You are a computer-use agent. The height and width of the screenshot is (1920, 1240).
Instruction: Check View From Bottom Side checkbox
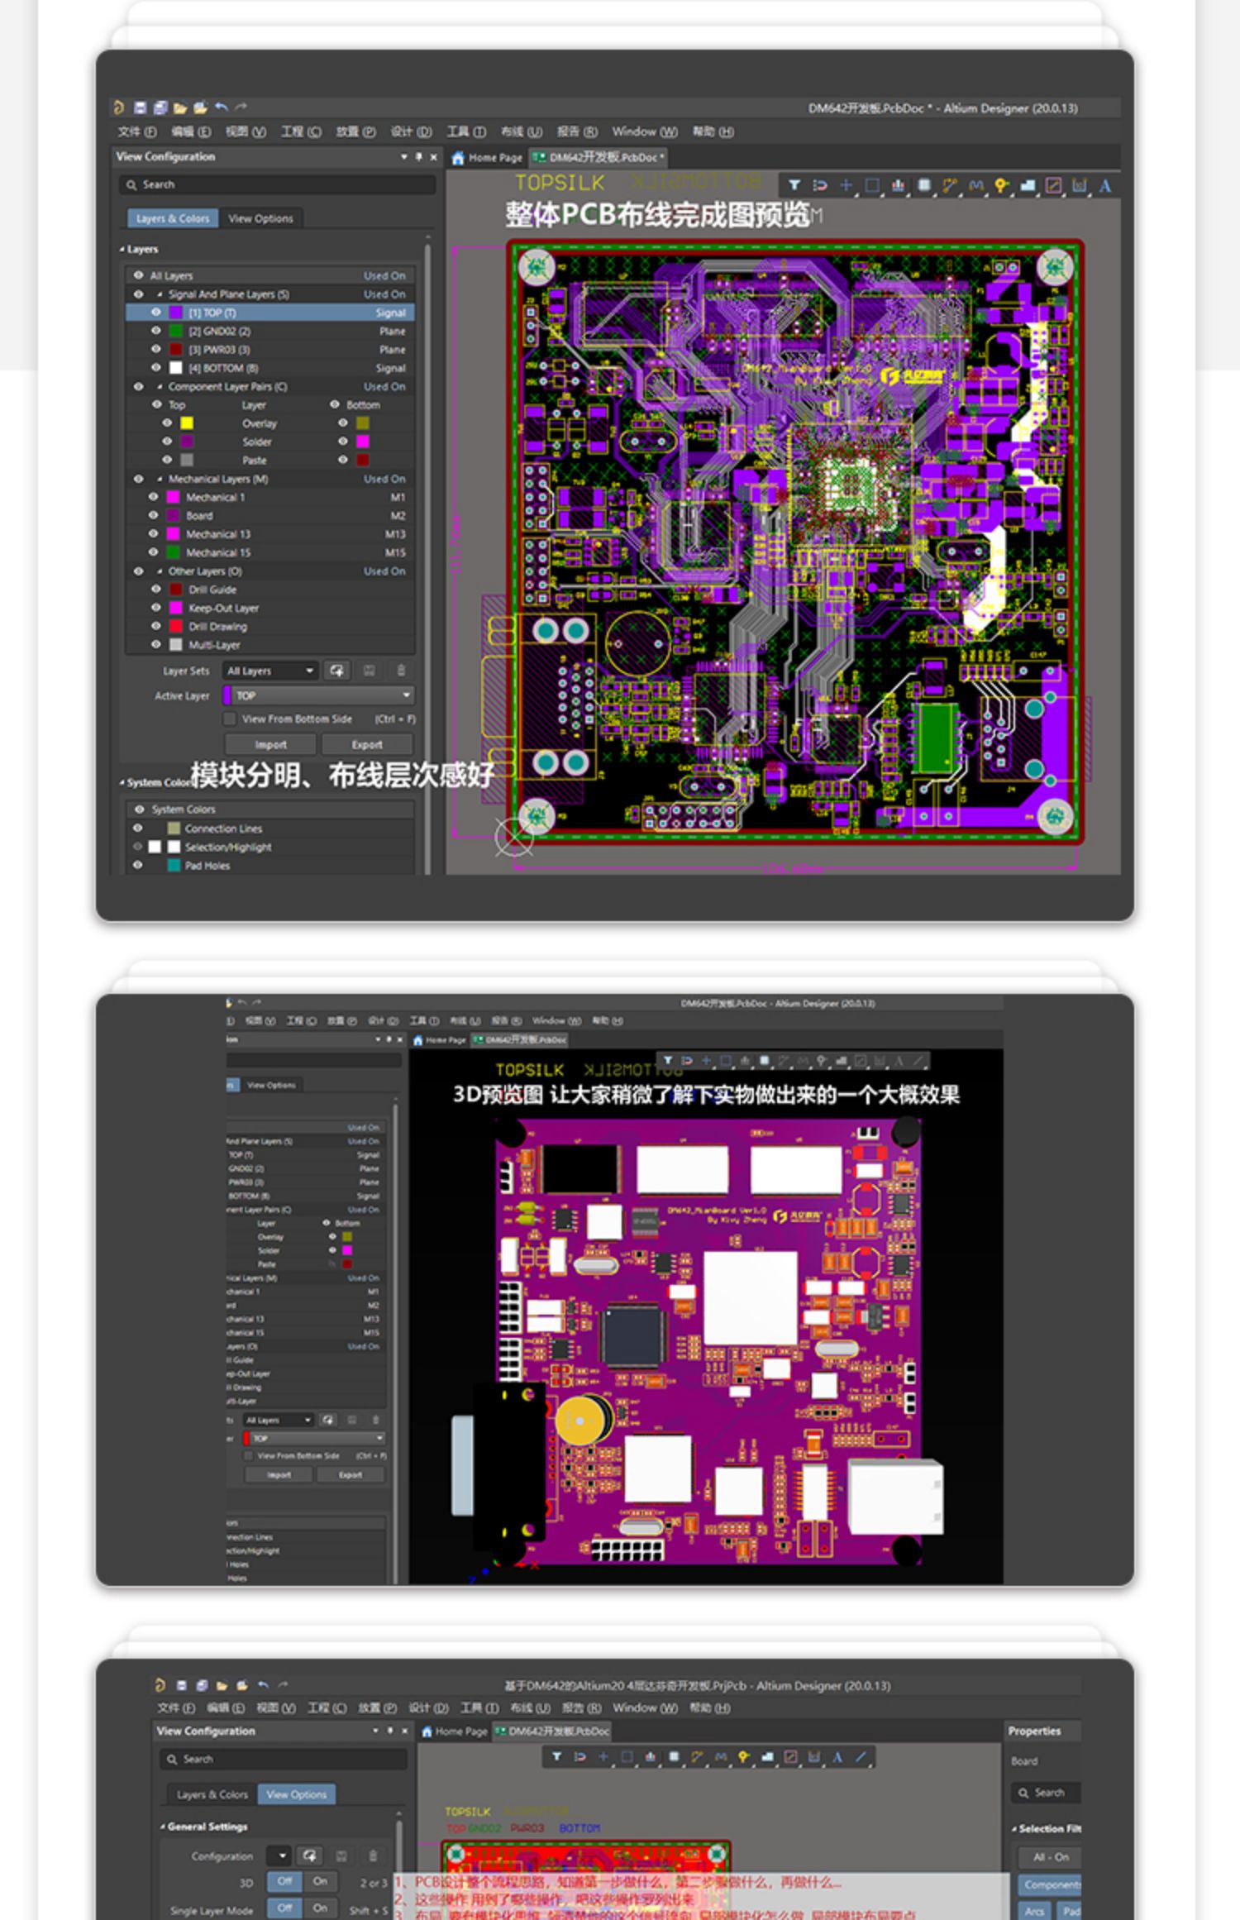click(231, 719)
